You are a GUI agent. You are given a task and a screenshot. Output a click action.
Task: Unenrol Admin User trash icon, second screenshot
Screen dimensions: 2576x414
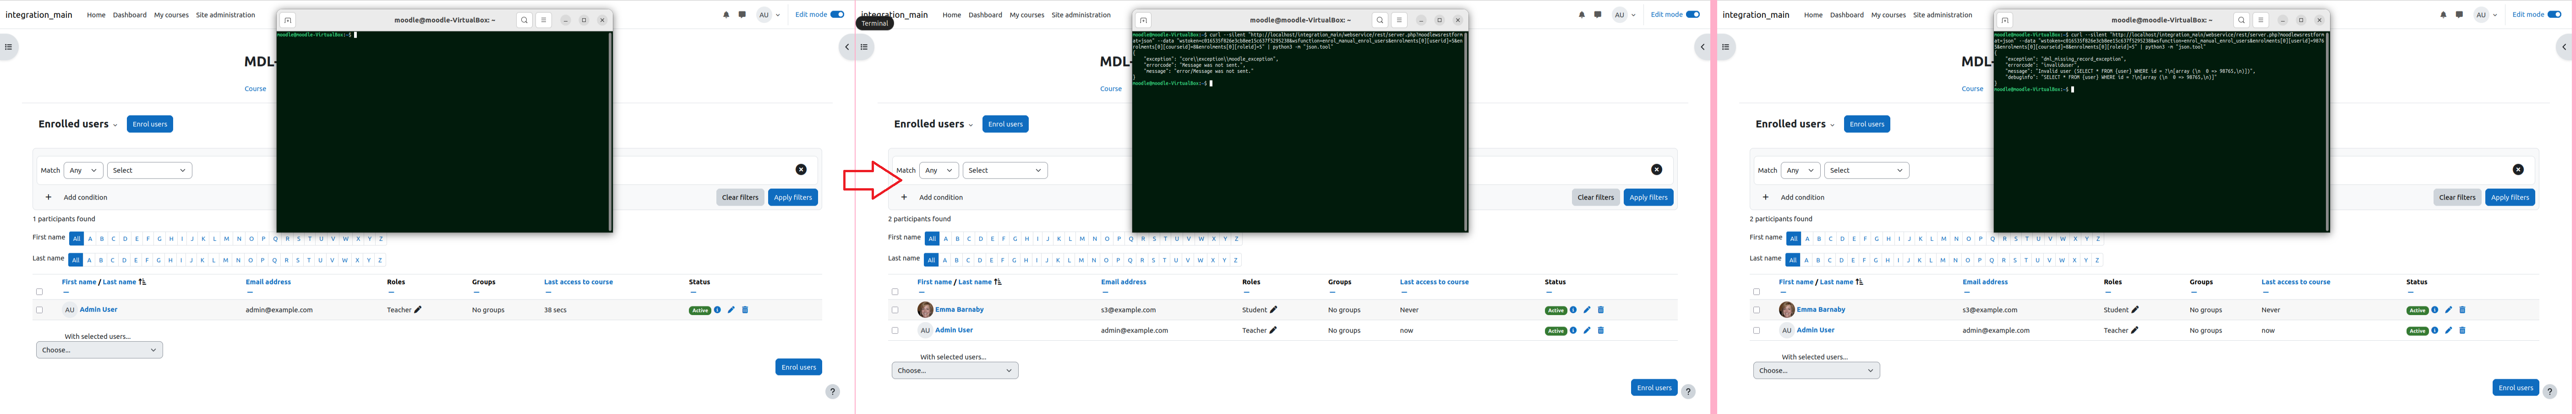coord(1601,330)
